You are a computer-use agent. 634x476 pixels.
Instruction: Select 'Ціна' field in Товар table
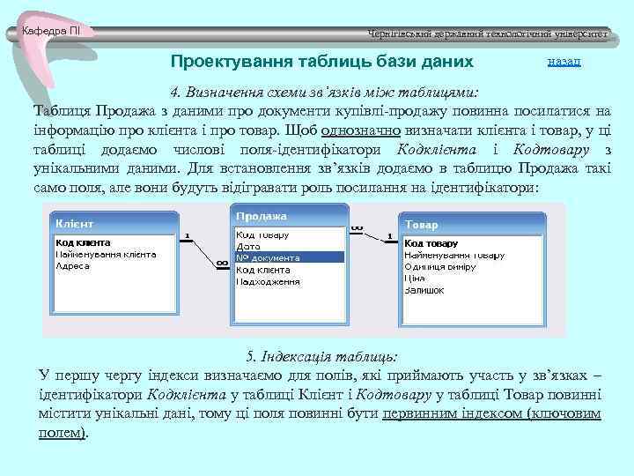(415, 279)
